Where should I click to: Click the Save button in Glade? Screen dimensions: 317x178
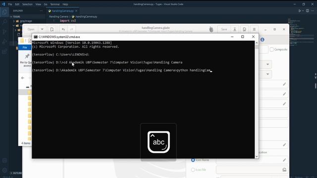[224, 29]
